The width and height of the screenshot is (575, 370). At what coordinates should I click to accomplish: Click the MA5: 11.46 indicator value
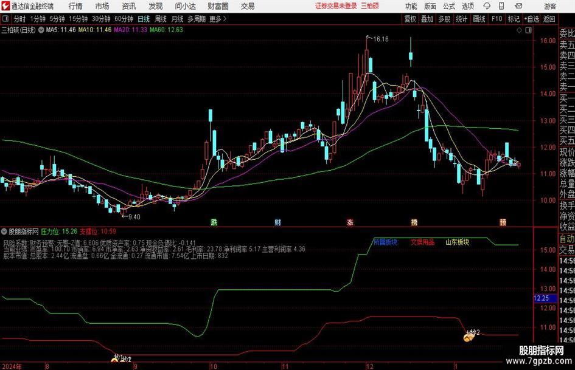tap(61, 30)
